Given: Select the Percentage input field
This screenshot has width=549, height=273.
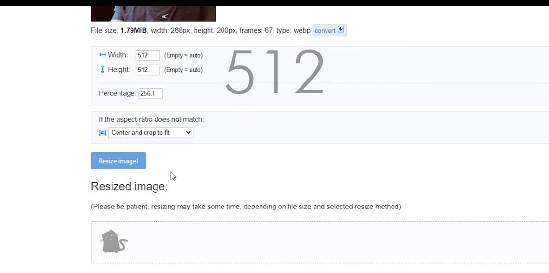Looking at the screenshot, I should pos(151,93).
